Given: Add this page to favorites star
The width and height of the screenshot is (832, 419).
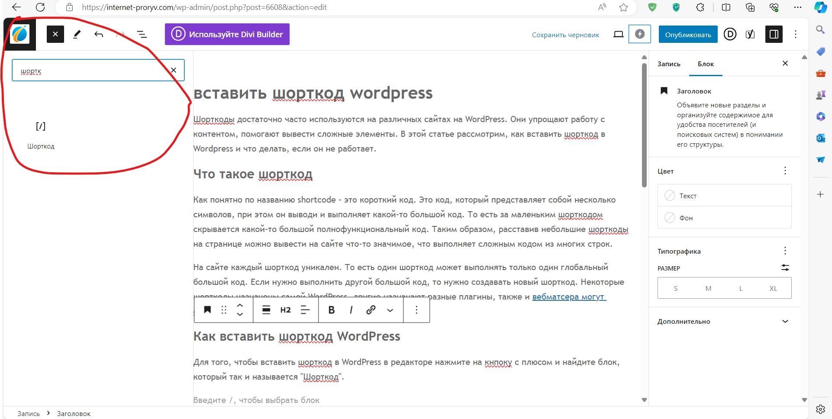Looking at the screenshot, I should 623,7.
